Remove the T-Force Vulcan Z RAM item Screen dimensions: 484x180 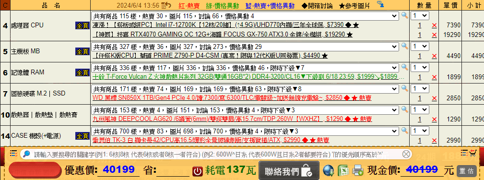[x=434, y=77]
